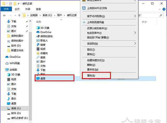Viewport: 167px width, 123px height.
Task: Open the help question mark icon
Action: 164,9
